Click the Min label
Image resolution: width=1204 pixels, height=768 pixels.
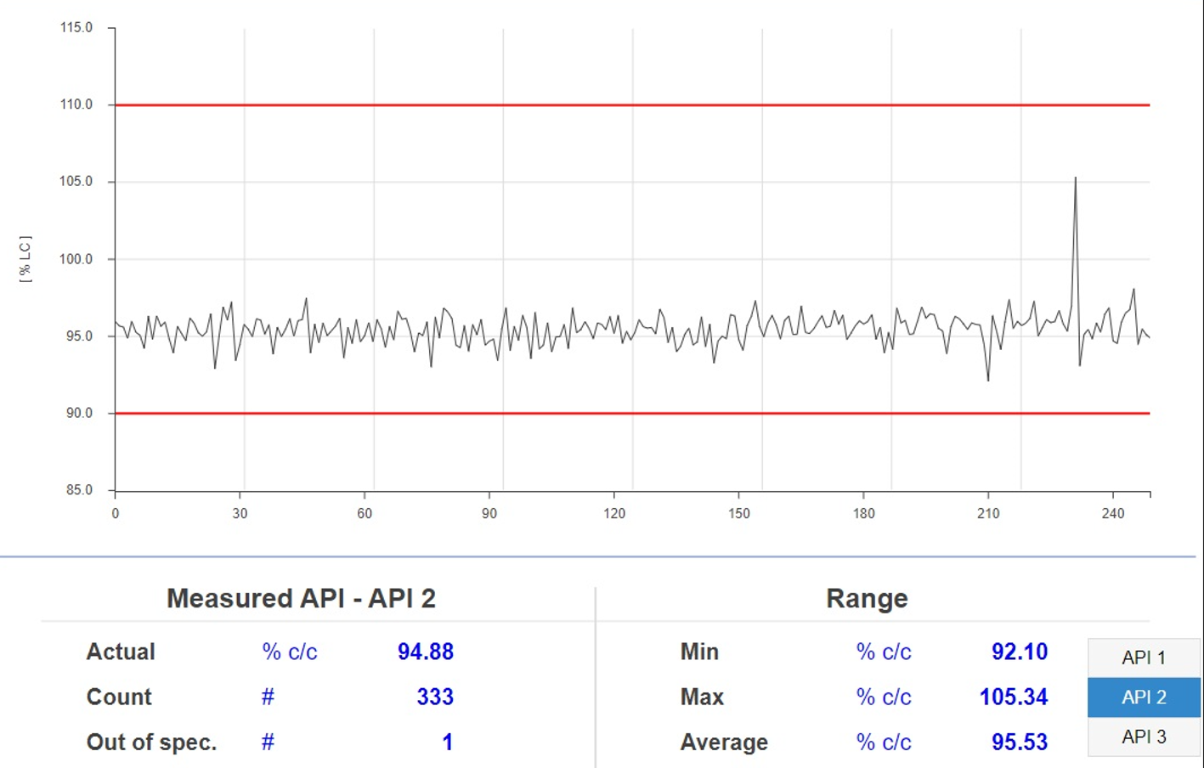(x=699, y=652)
